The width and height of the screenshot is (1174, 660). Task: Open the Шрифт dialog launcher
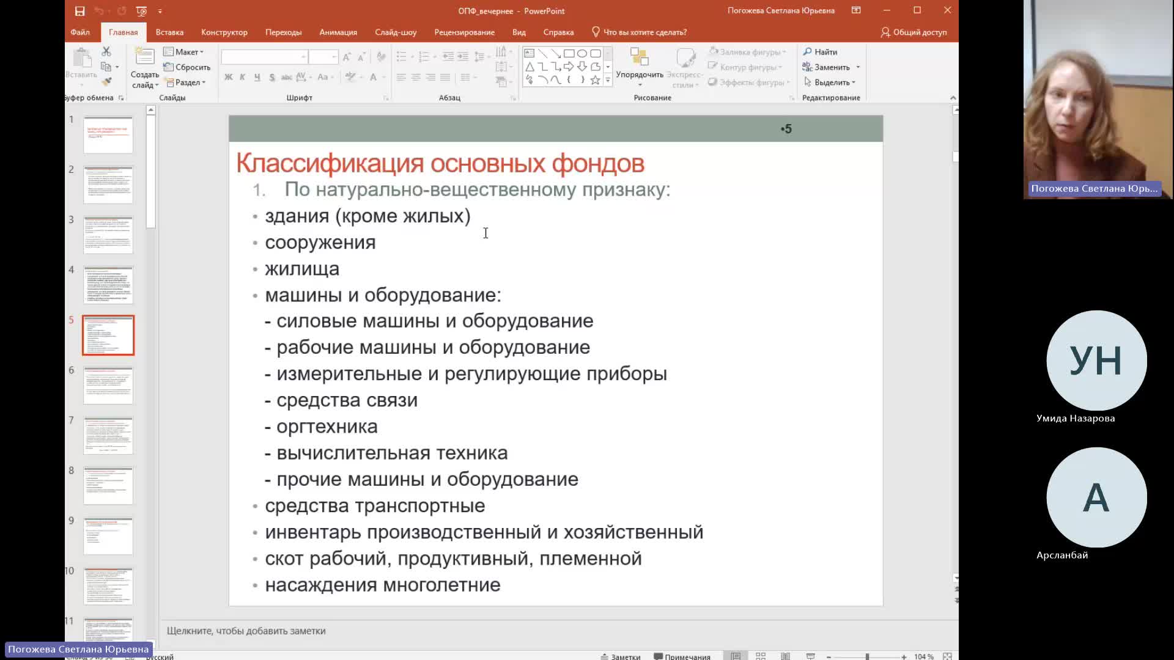coord(386,98)
